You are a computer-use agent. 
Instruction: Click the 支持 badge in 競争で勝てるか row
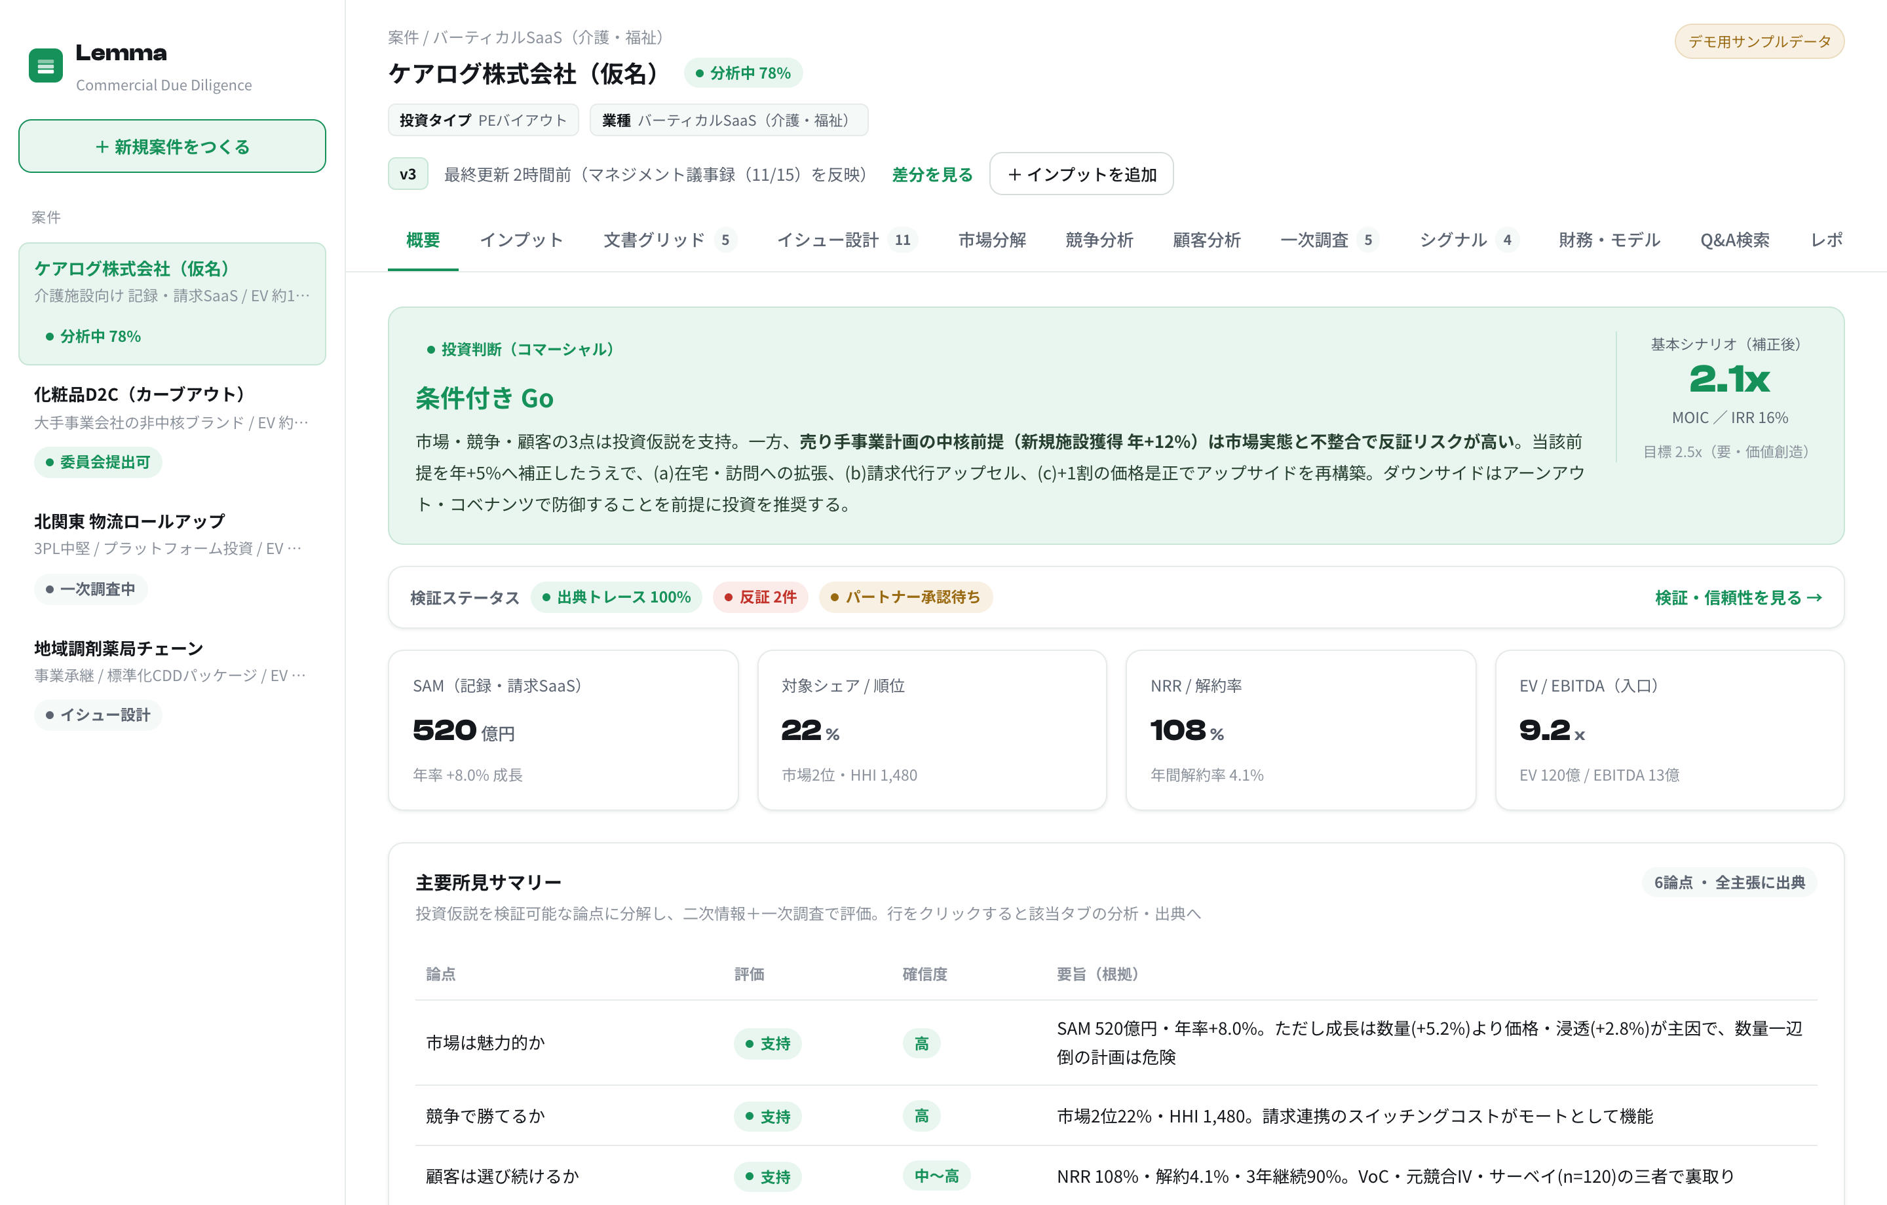(x=767, y=1117)
